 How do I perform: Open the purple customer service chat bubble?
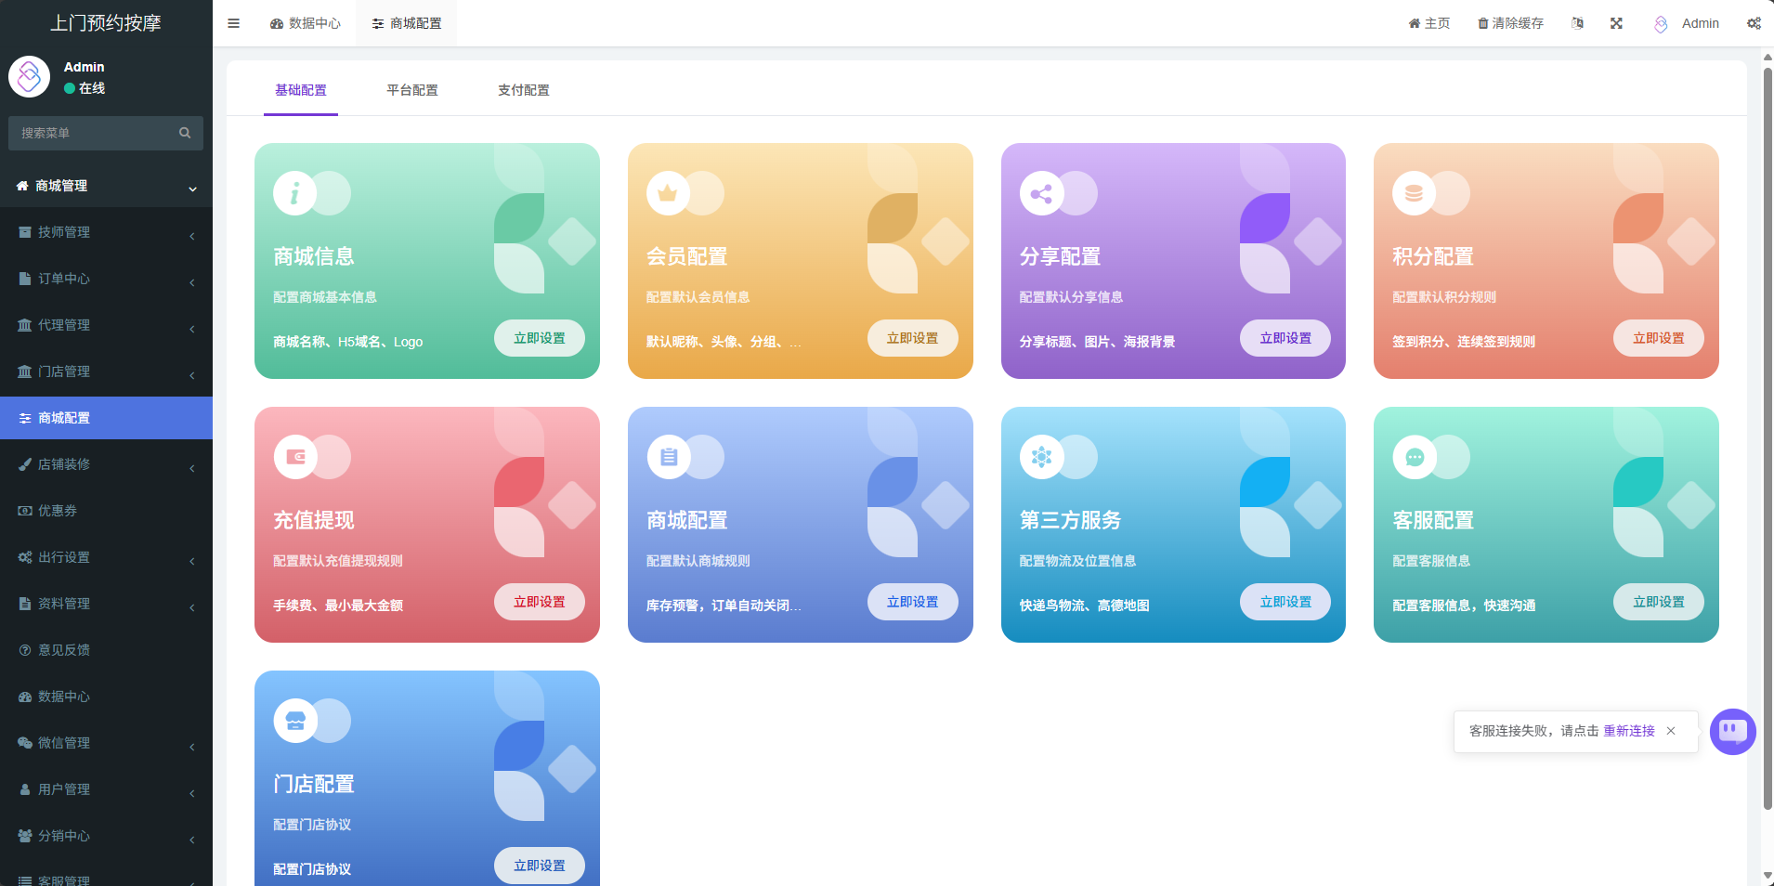(x=1732, y=732)
